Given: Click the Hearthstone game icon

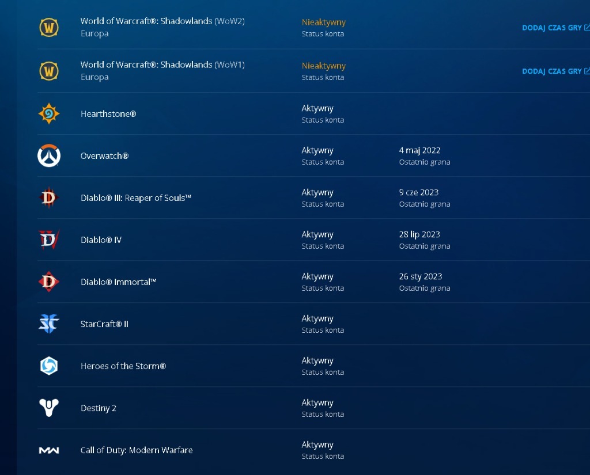Looking at the screenshot, I should (x=49, y=113).
